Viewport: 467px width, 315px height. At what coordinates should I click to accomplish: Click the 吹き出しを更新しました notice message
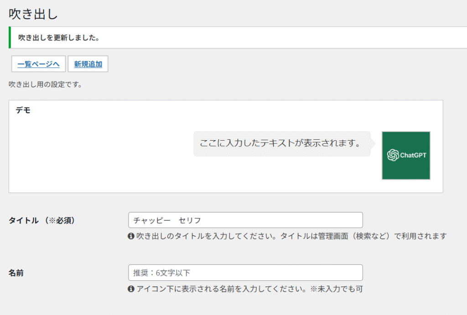coord(59,38)
